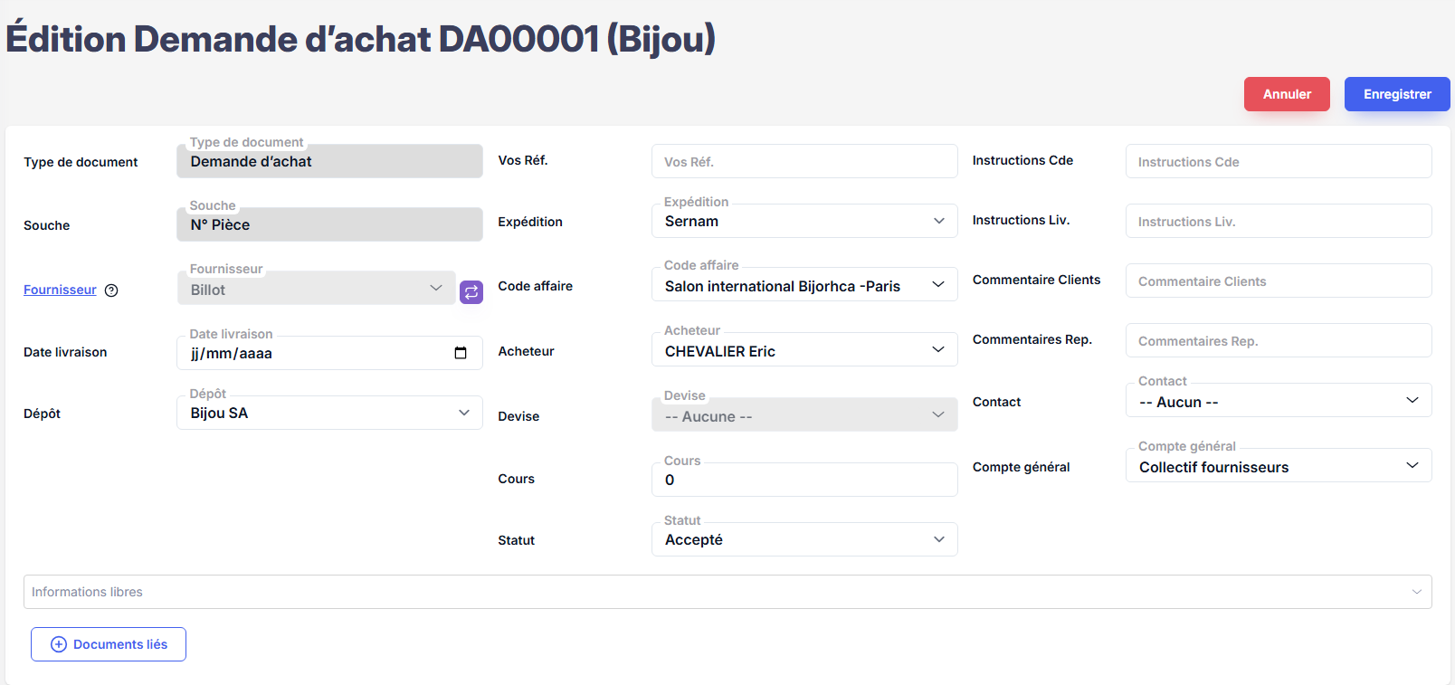Open the Code affaire dropdown
This screenshot has width=1455, height=685.
pyautogui.click(x=804, y=286)
